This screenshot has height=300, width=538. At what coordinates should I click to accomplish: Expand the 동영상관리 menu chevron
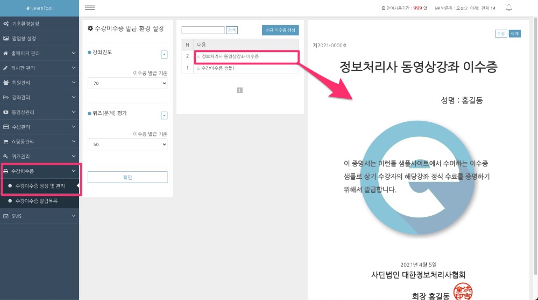(x=73, y=112)
